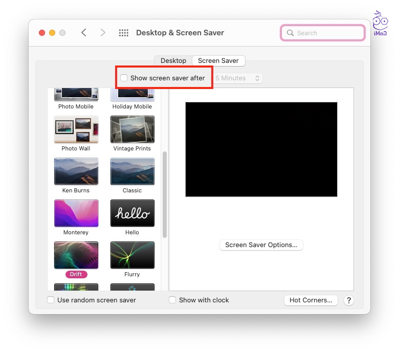The height and width of the screenshot is (352, 399).
Task: Open Hot Corners settings
Action: click(311, 300)
